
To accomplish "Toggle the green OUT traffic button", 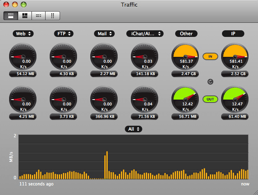I will click(210, 99).
